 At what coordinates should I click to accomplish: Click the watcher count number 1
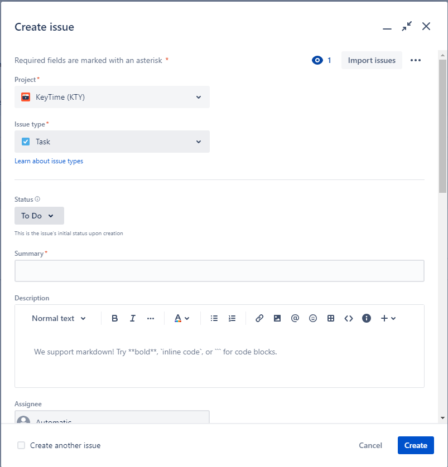(329, 60)
